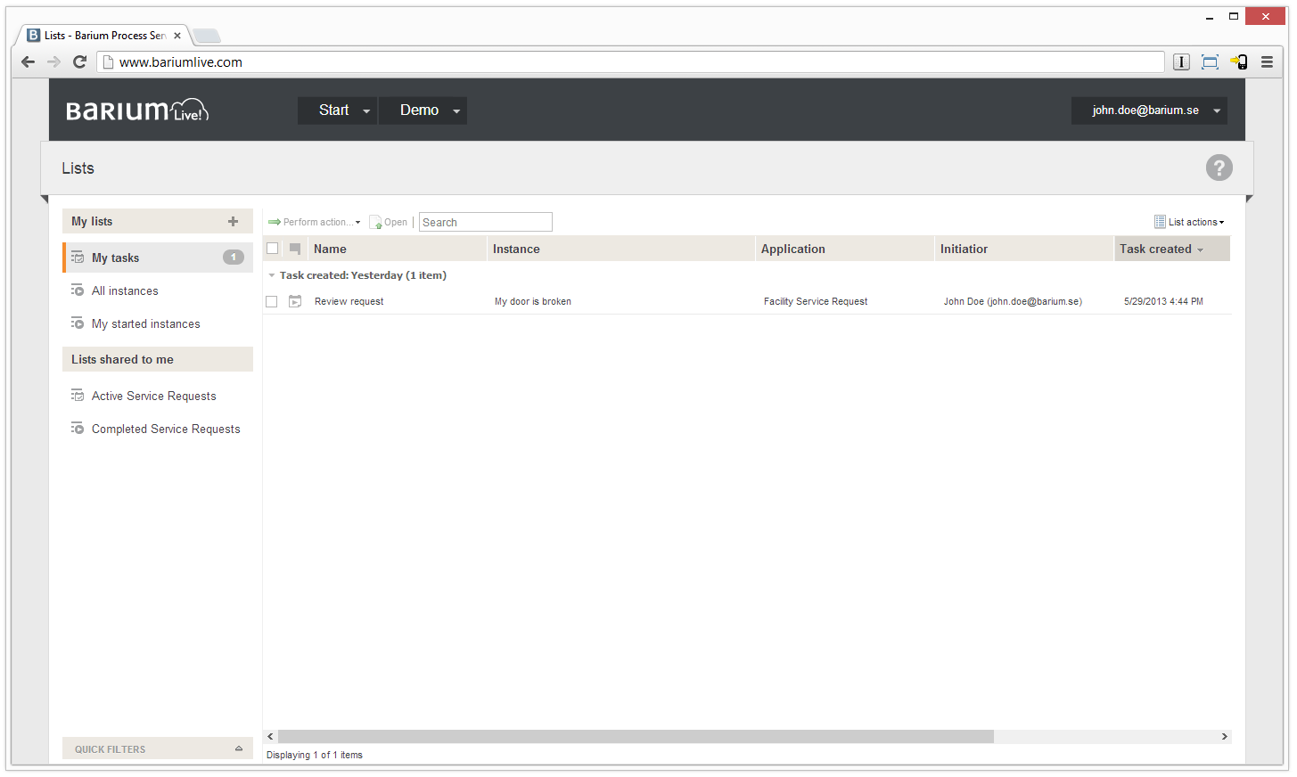Check the Review request row checkbox
Viewport: 1297px width, 777px height.
272,302
